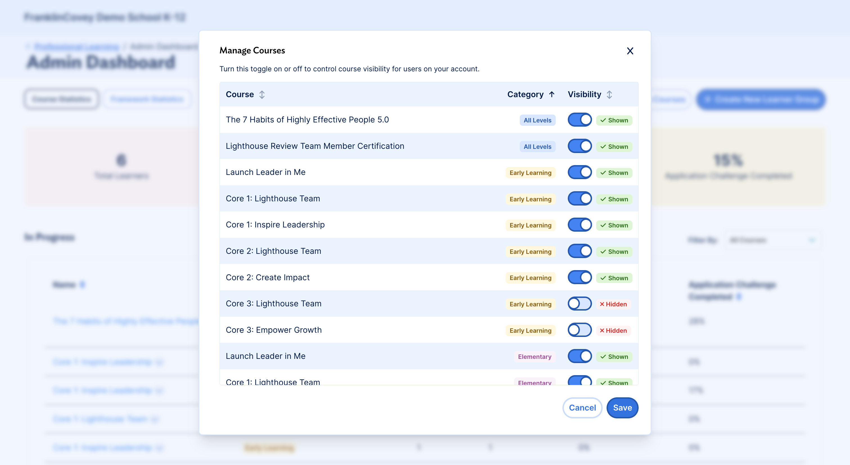Image resolution: width=850 pixels, height=465 pixels.
Task: Select Lighthouse Review Team Member Certification text
Action: point(315,146)
